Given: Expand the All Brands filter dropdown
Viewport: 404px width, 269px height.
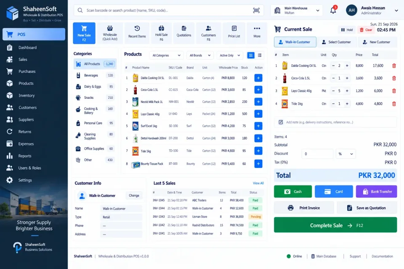Looking at the screenshot, I should pos(200,55).
